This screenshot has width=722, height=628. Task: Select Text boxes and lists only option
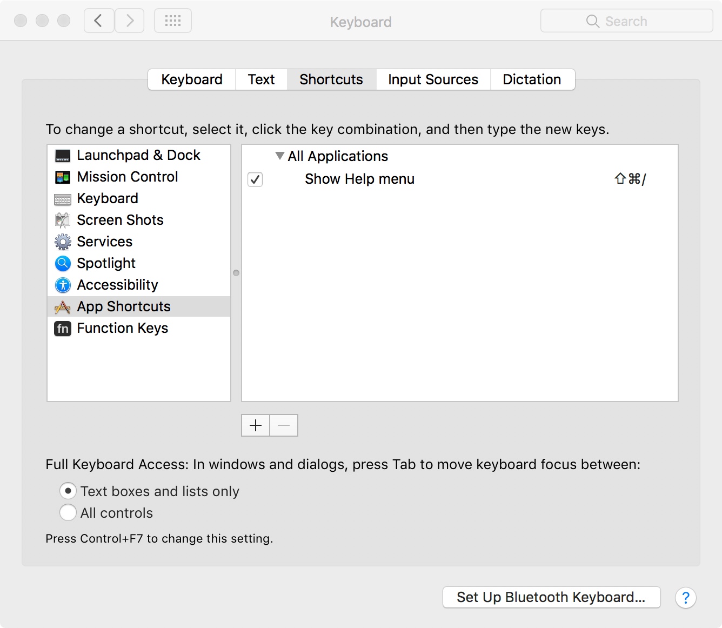(x=68, y=491)
